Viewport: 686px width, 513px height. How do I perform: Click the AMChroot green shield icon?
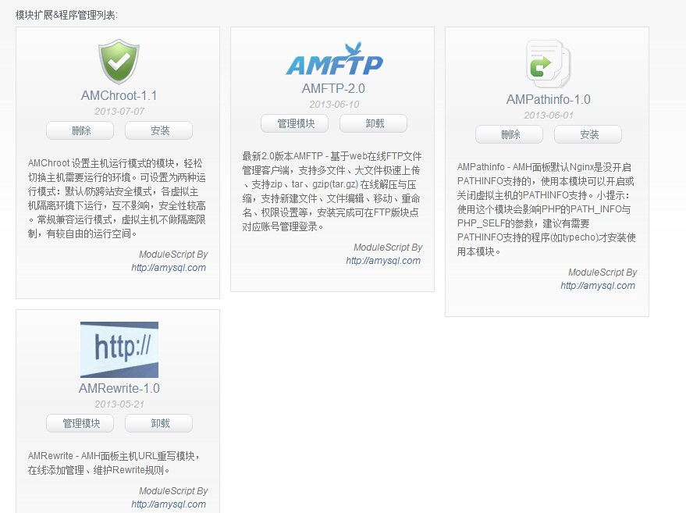(119, 63)
